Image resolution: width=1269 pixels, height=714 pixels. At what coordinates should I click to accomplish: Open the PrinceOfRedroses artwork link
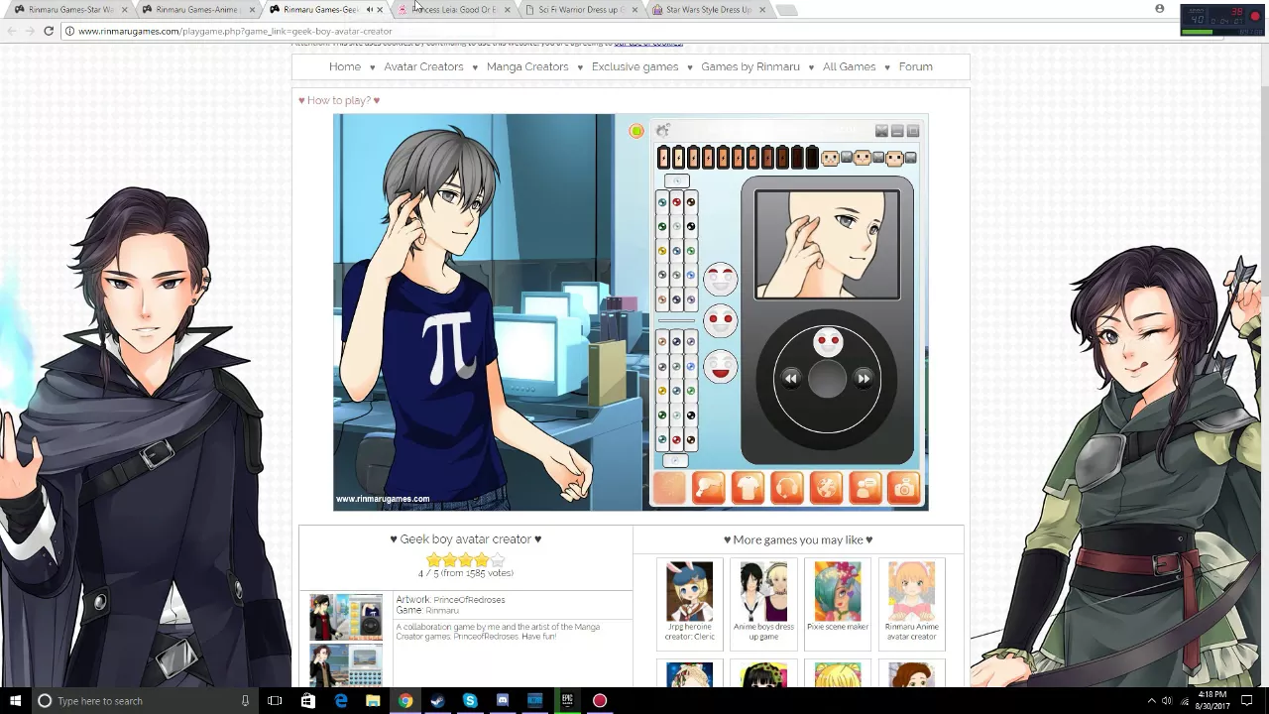469,600
